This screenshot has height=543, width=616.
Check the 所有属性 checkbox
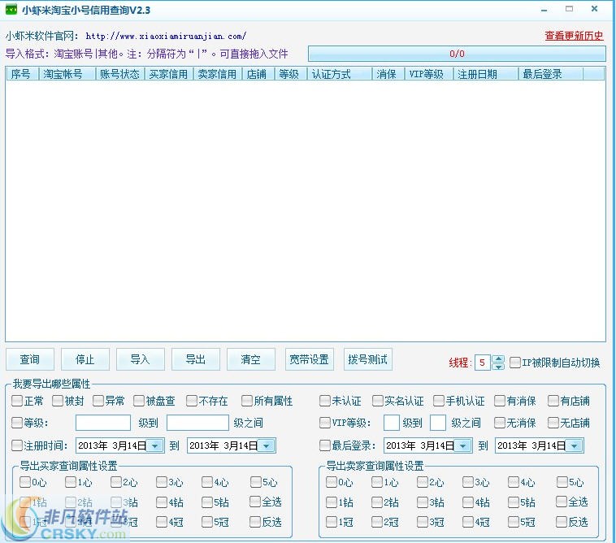tap(247, 401)
